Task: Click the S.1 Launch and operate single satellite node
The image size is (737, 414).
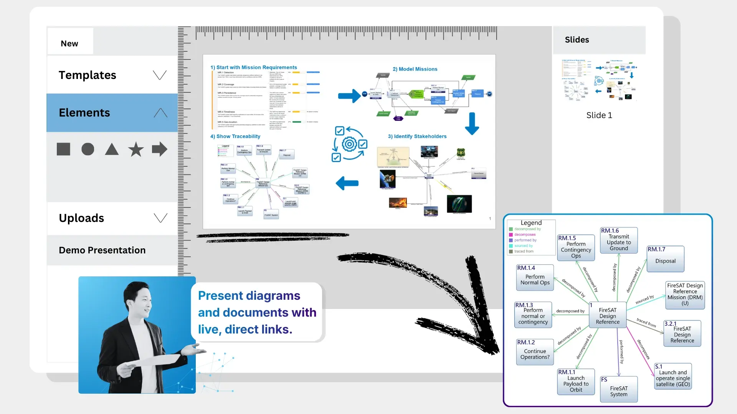Action: [673, 376]
